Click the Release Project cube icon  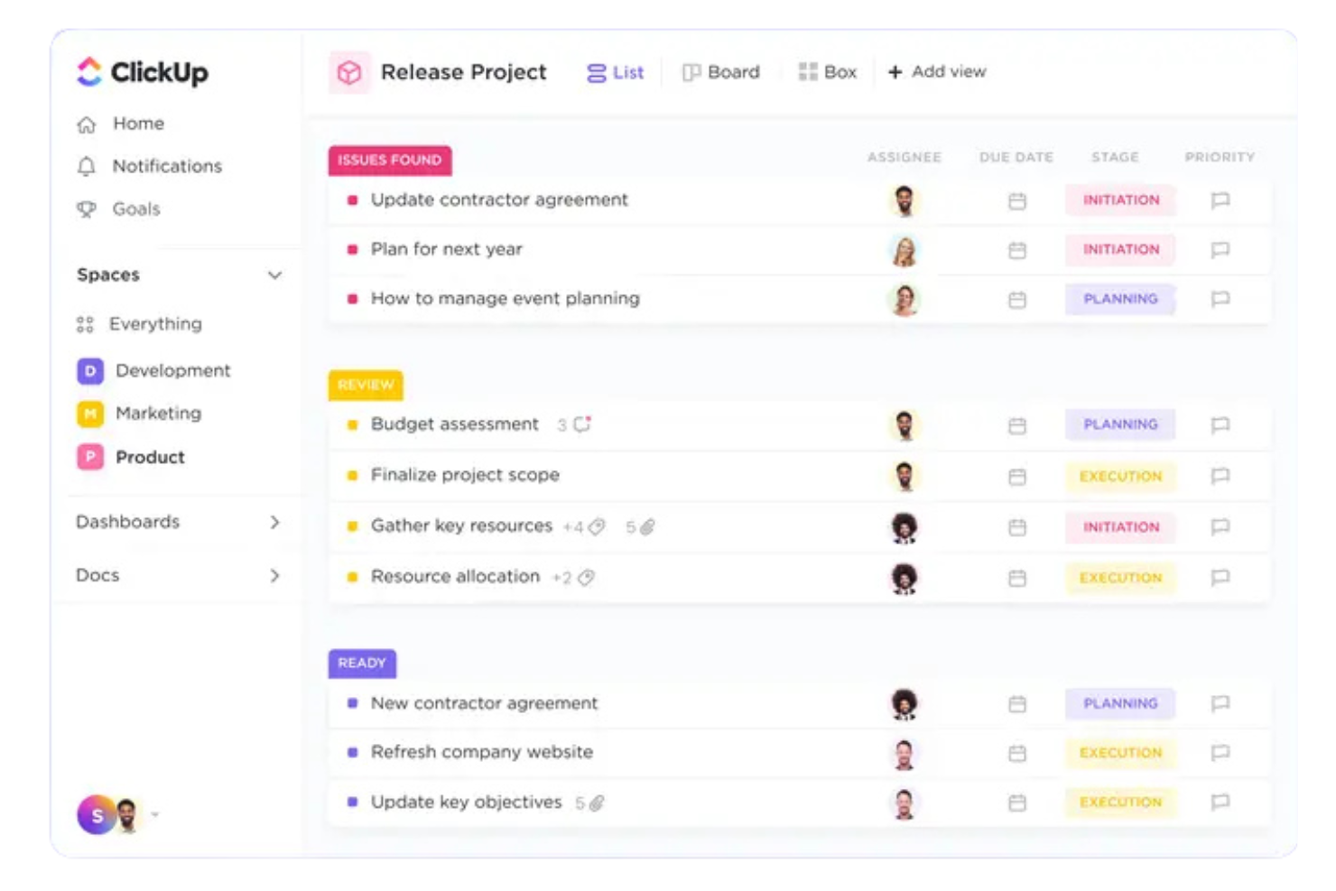(349, 72)
